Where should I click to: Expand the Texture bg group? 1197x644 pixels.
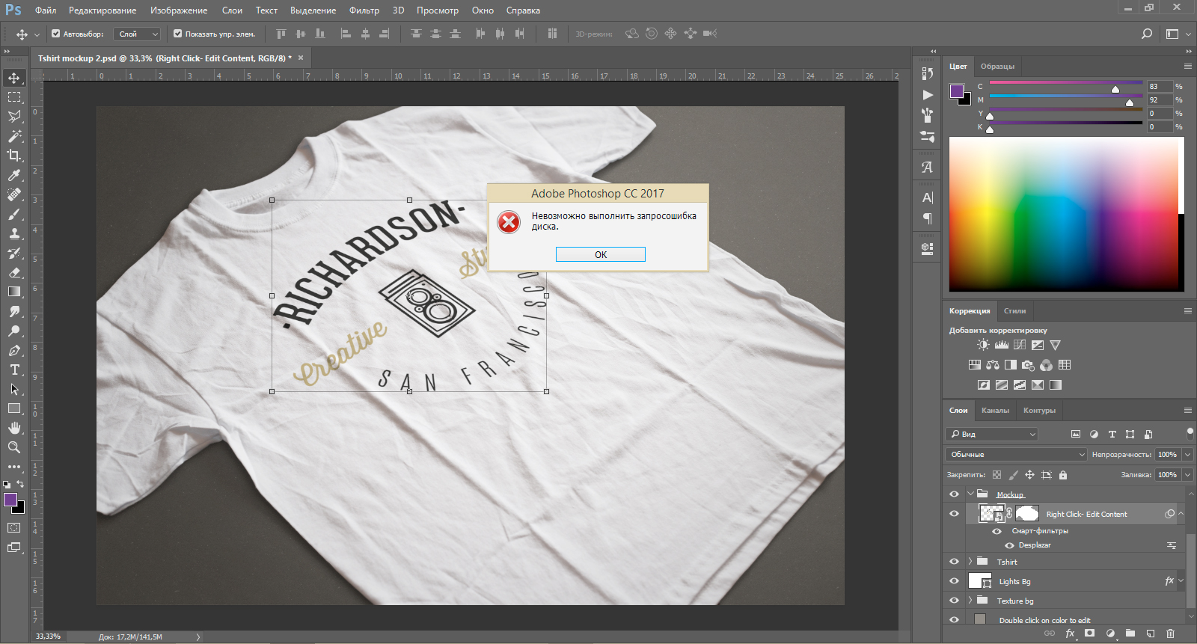coord(970,601)
